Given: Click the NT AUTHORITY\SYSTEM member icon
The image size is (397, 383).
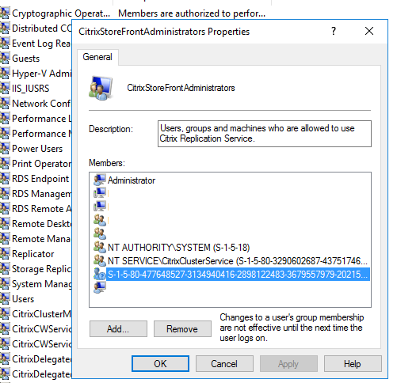Looking at the screenshot, I should coord(100,247).
